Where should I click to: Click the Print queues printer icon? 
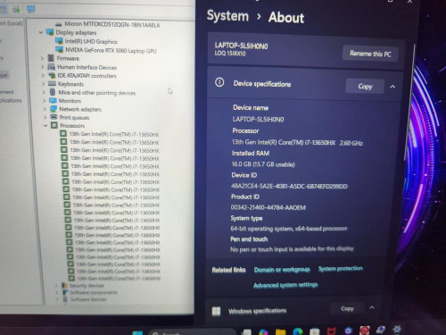tap(54, 117)
